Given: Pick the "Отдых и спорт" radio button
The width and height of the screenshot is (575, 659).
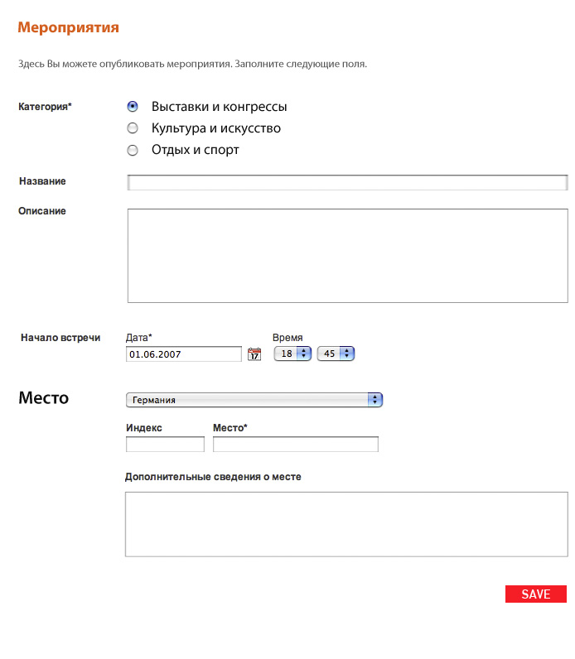Looking at the screenshot, I should pos(133,151).
